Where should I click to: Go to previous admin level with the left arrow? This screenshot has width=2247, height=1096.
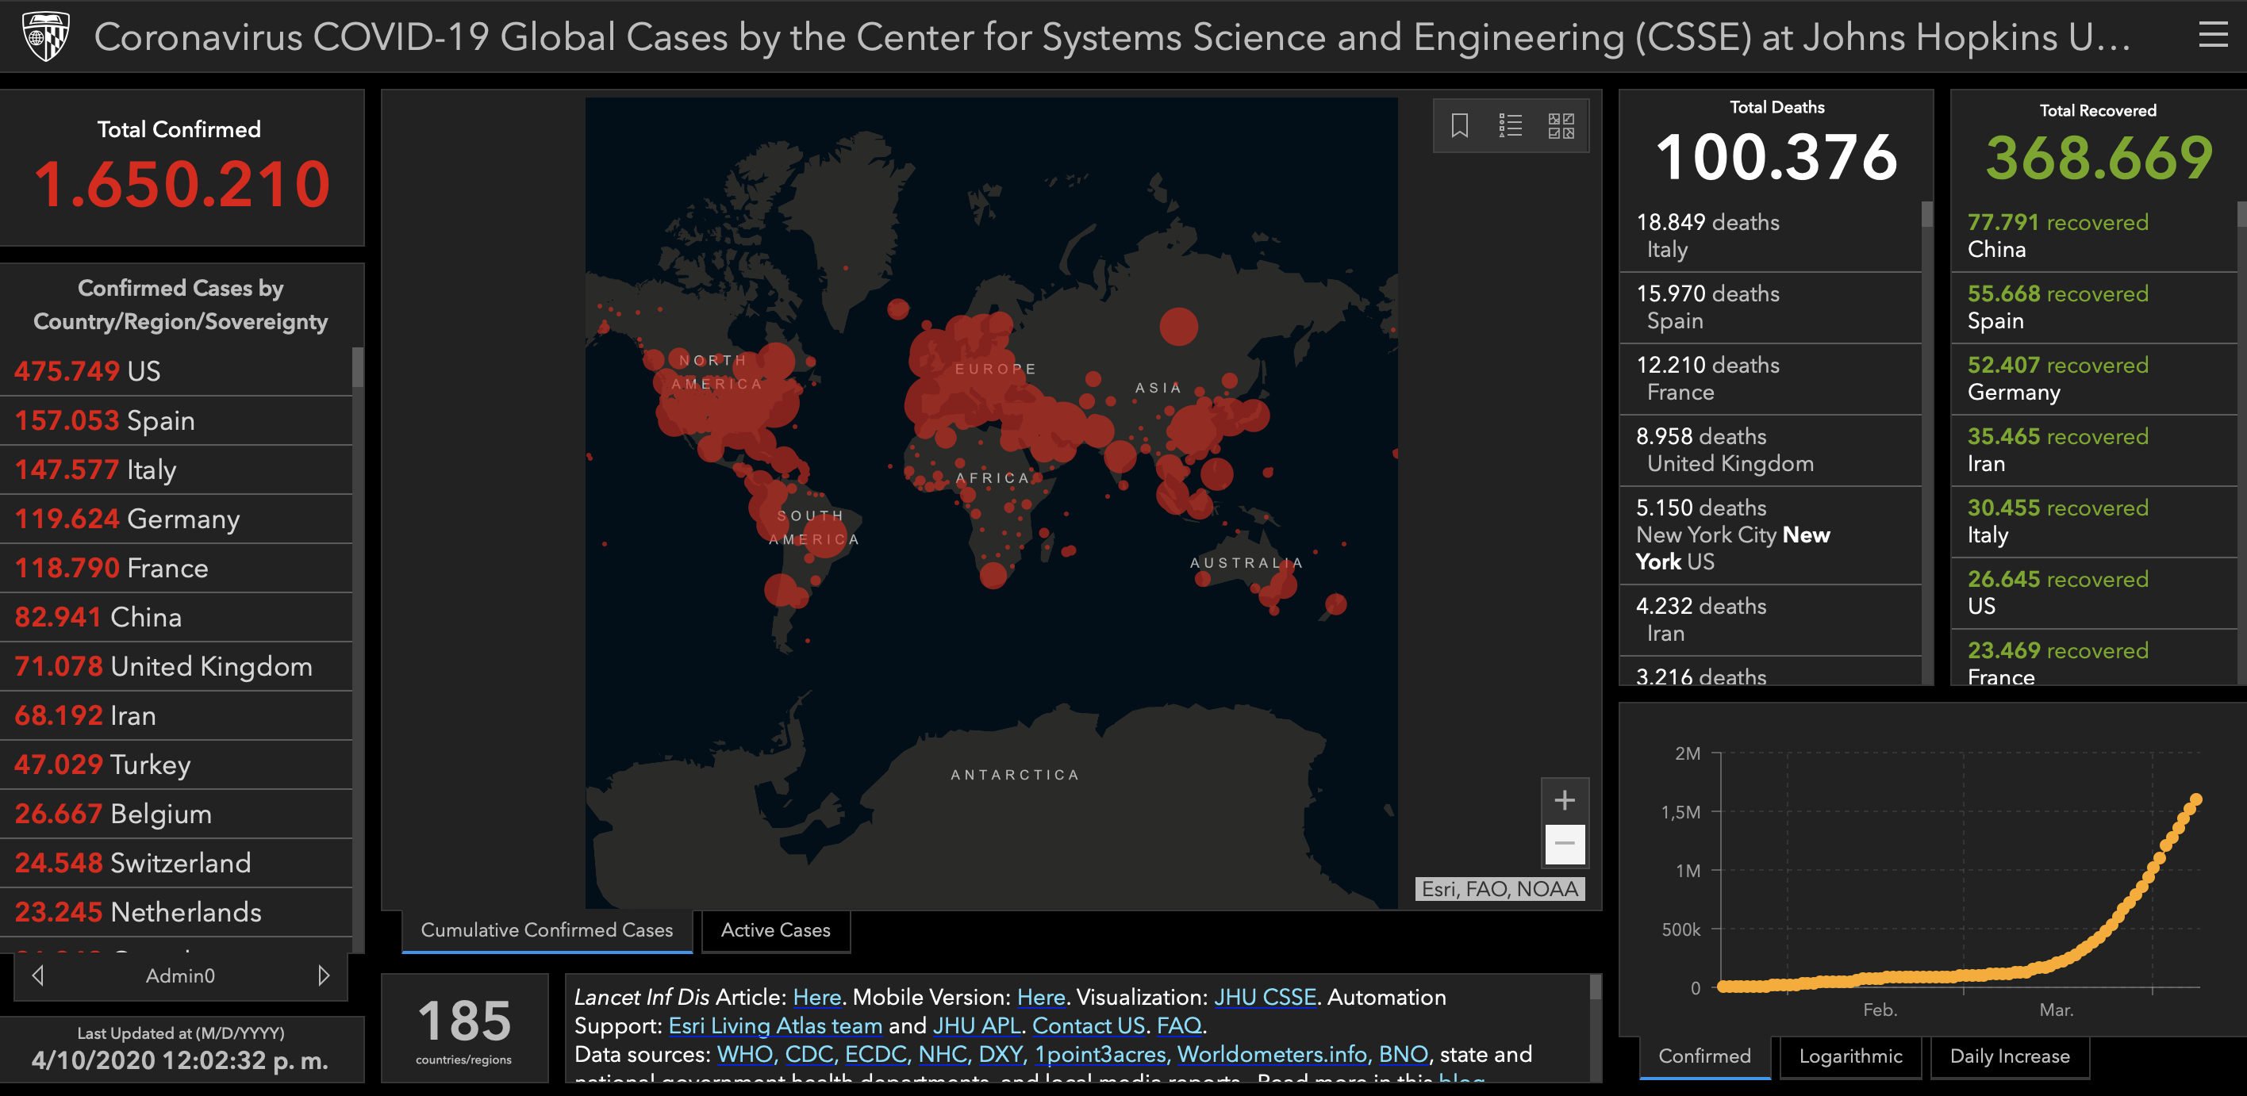click(x=37, y=975)
